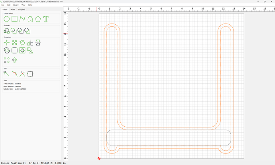The height and width of the screenshot is (165, 275).
Task: Click the 'Total Selected: 2 Vectors' text
Action: (12, 84)
